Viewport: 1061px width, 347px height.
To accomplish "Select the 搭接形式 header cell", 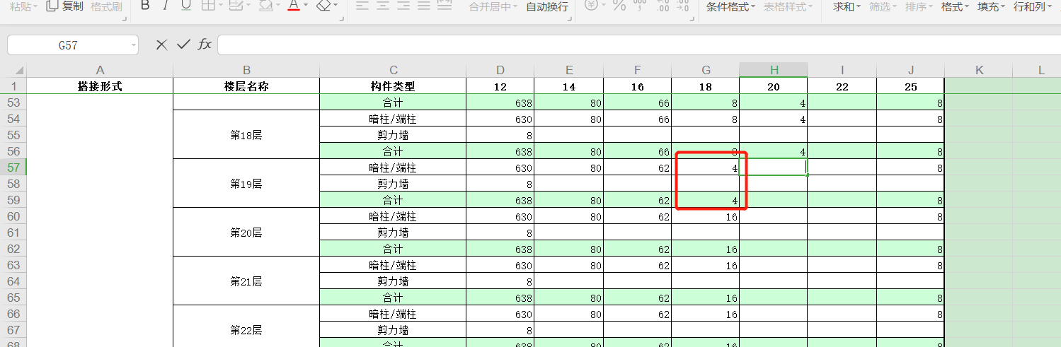I will point(100,86).
